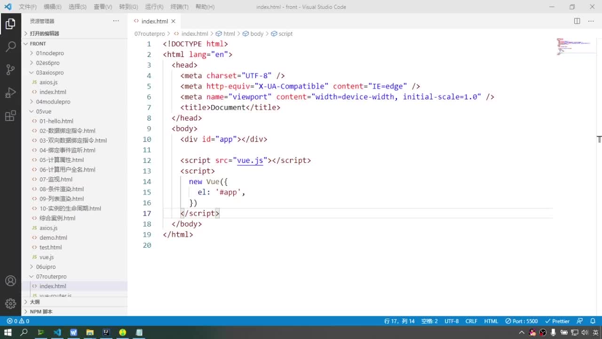The image size is (602, 339).
Task: Open the editor More Actions ellipsis
Action: click(591, 21)
